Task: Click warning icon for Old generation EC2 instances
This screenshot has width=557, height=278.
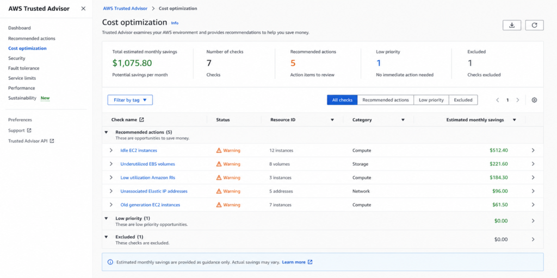Action: (219, 205)
